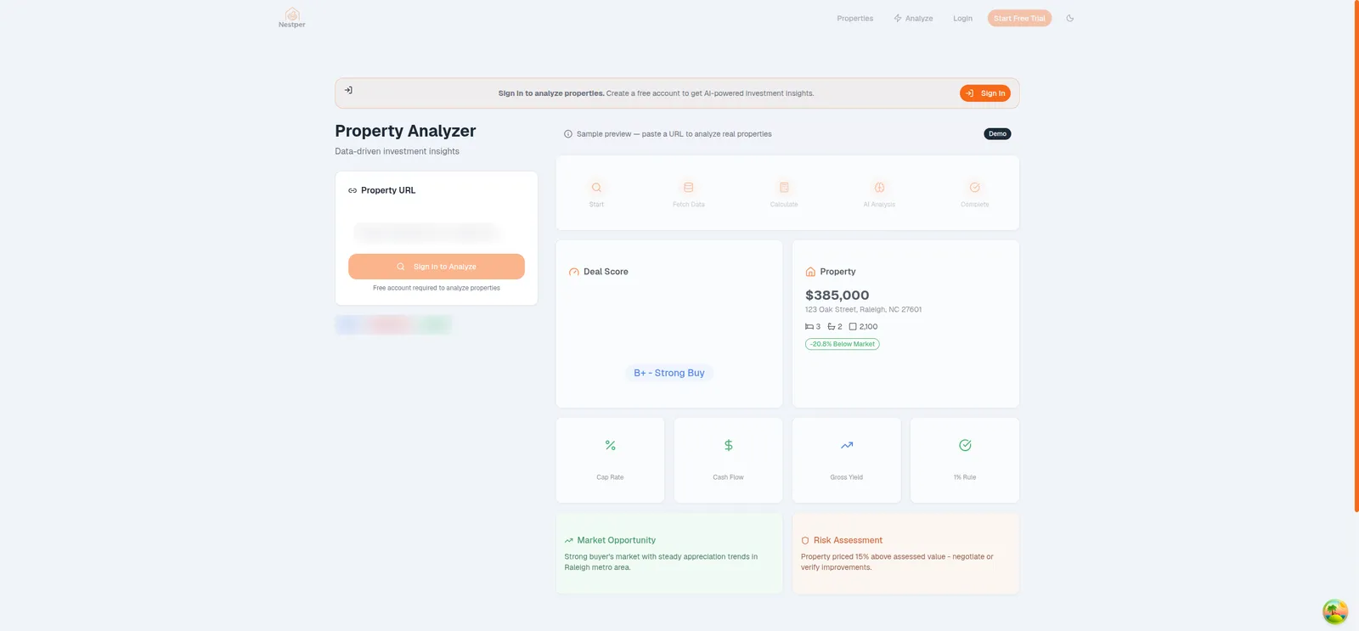The height and width of the screenshot is (631, 1359).
Task: Click the bathroom count icon
Action: (x=832, y=326)
